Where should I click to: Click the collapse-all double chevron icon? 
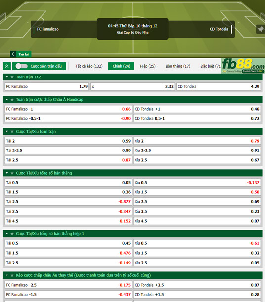pyautogui.click(x=7, y=66)
